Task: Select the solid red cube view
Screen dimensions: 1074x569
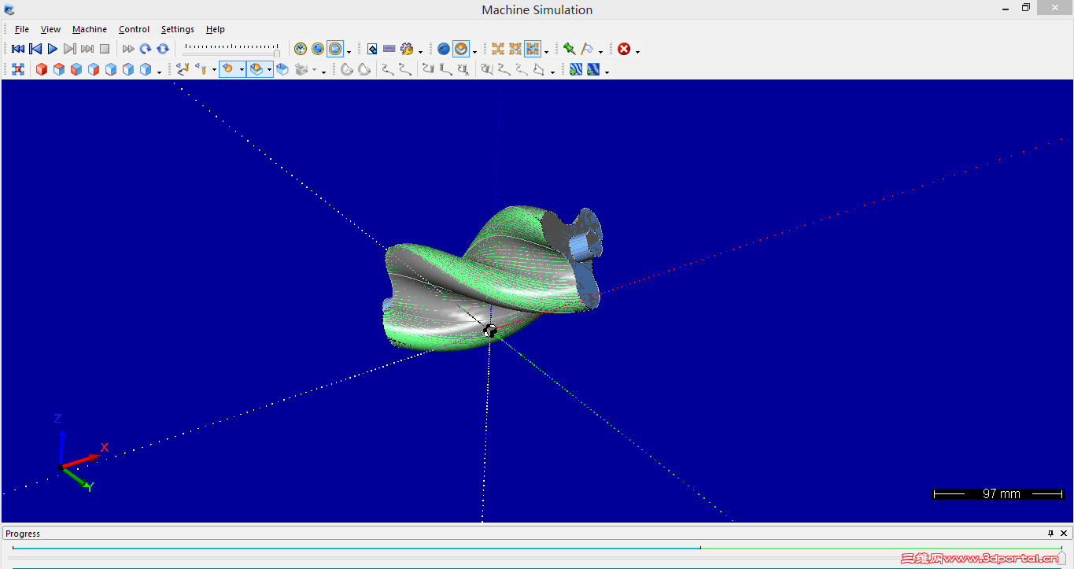Action: point(42,69)
